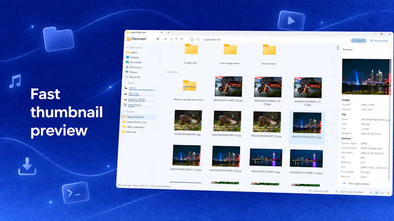Select the SSD 1 (D:) drive

tap(139, 94)
